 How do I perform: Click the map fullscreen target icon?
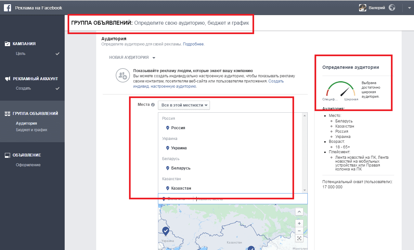tap(299, 239)
